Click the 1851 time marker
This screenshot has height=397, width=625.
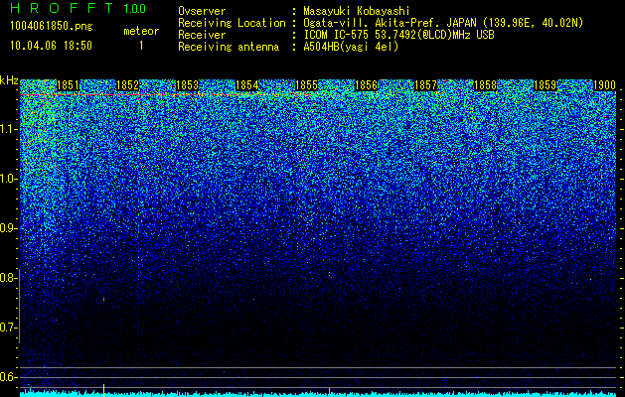tap(69, 85)
